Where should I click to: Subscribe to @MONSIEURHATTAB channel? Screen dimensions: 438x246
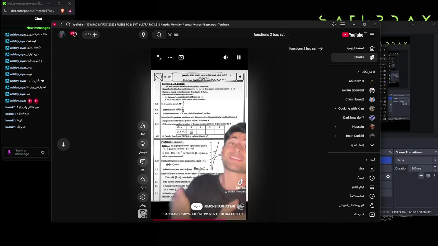197,206
